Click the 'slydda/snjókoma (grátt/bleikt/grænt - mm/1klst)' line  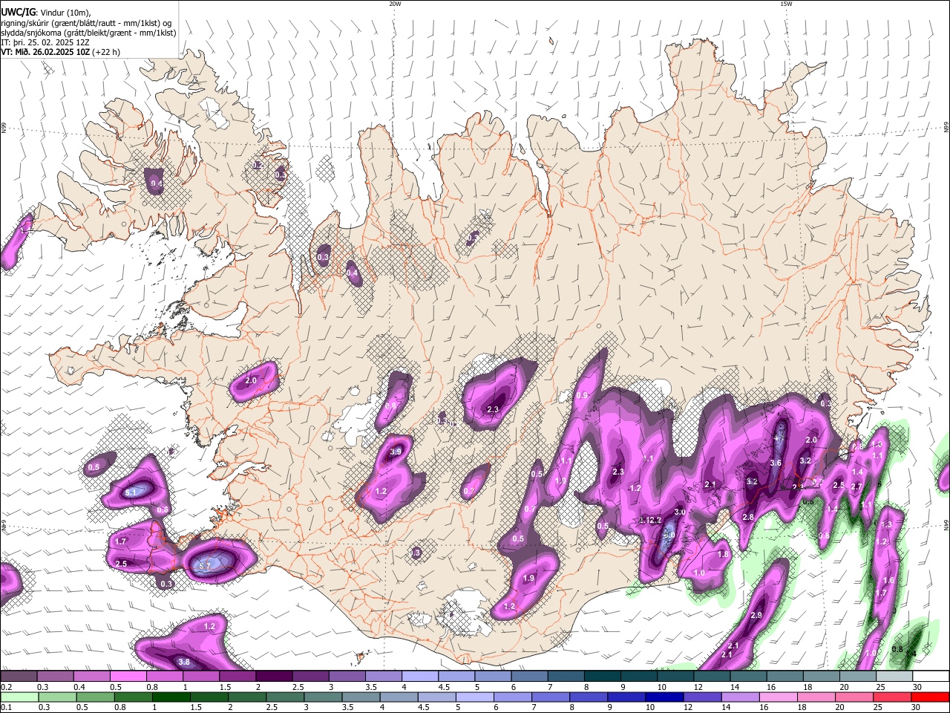click(x=88, y=33)
